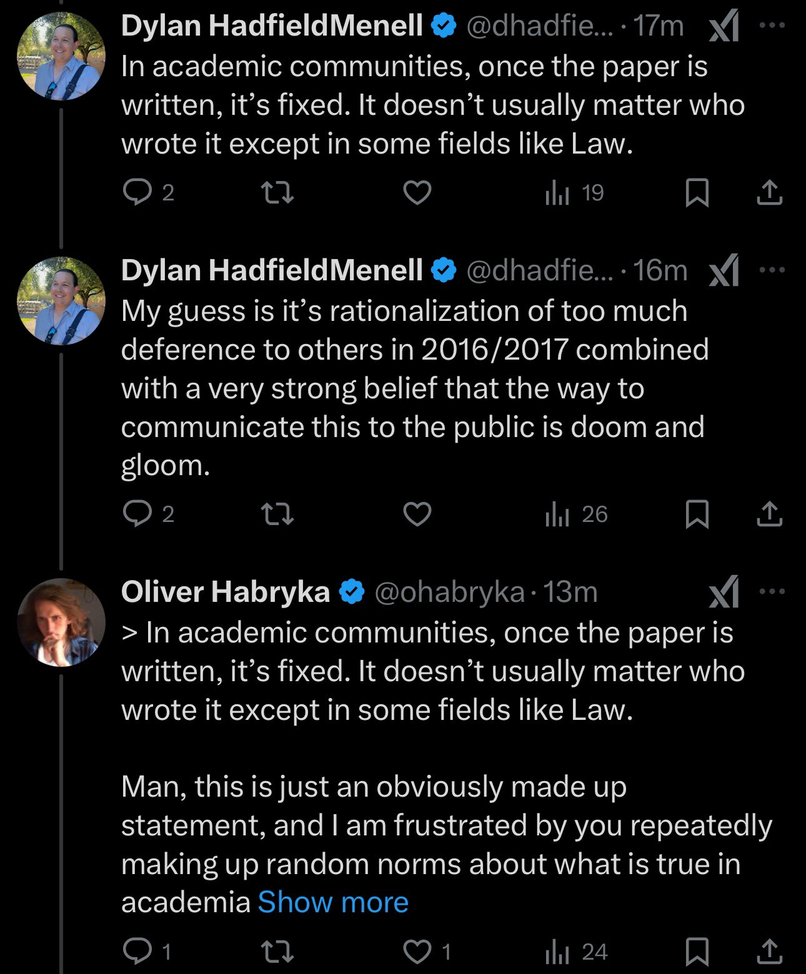Open Grok icon on the 17m tweet
806x974 pixels.
724,28
